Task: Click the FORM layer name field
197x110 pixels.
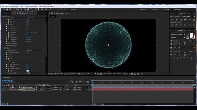Action: (27, 90)
